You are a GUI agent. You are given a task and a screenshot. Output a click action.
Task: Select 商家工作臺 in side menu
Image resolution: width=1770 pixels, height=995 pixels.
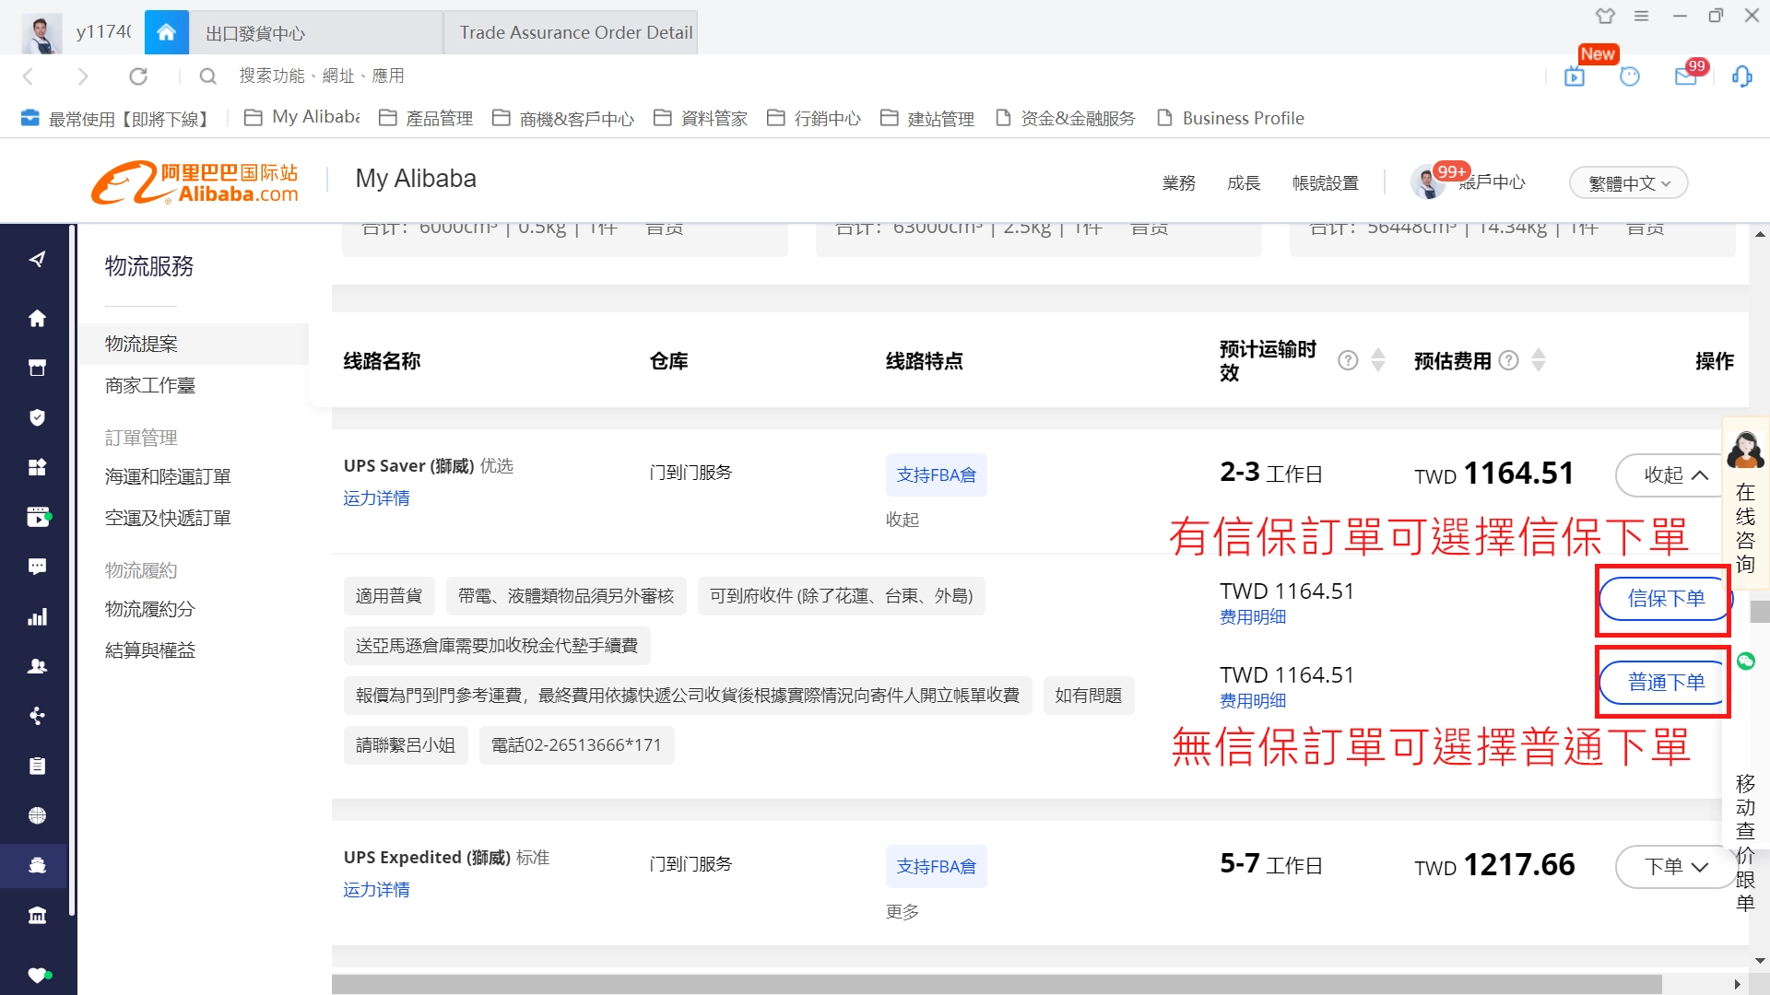tap(150, 386)
